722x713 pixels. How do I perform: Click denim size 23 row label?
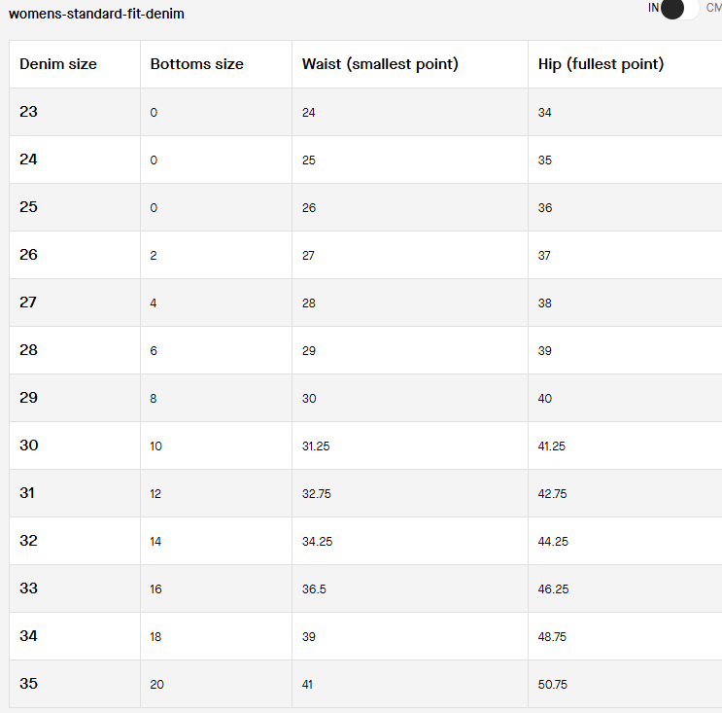(29, 112)
